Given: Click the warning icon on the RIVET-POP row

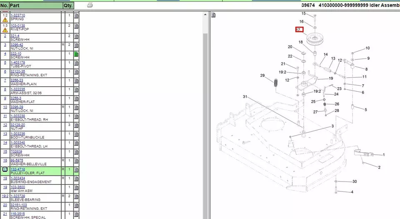Looking at the screenshot, I should (5, 30).
